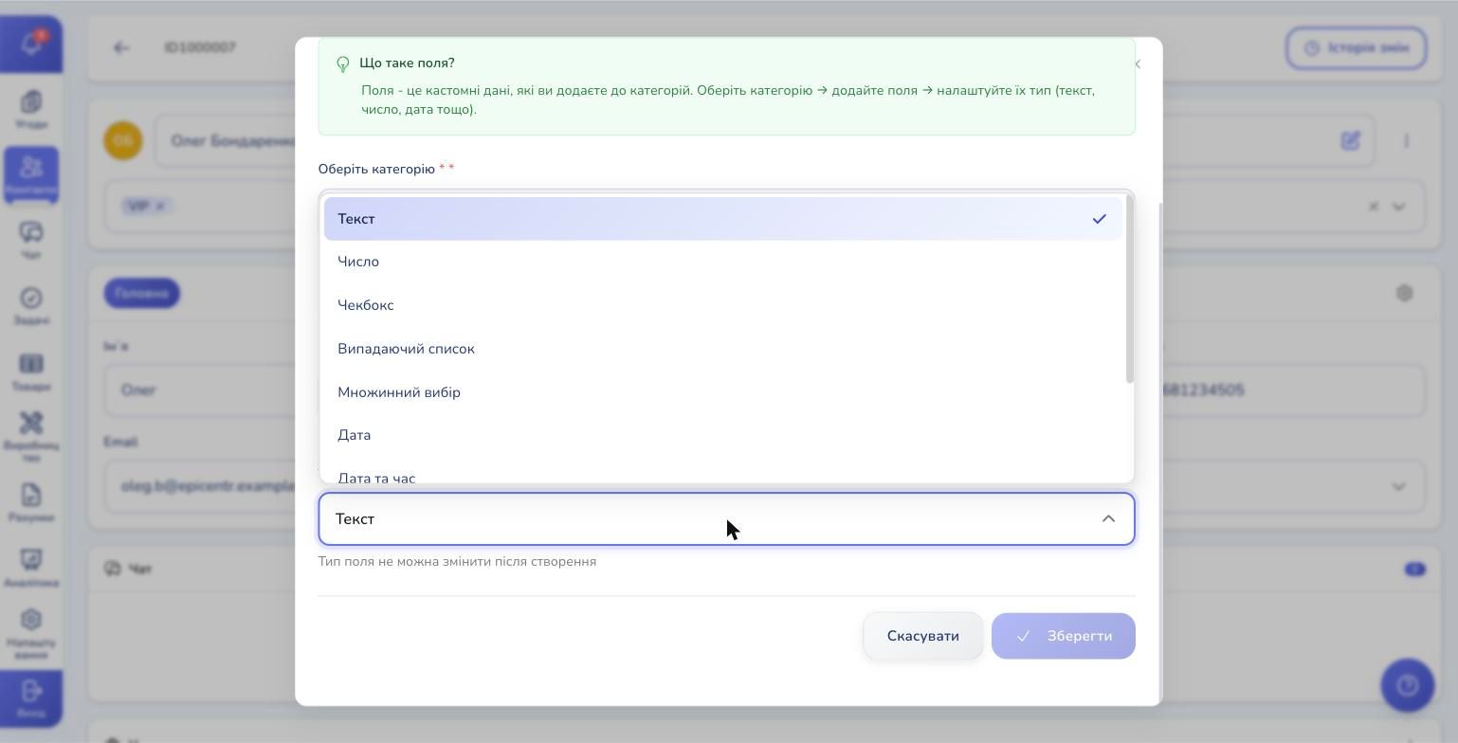Open Контакти section in sidebar
1458x743 pixels.
(x=30, y=174)
